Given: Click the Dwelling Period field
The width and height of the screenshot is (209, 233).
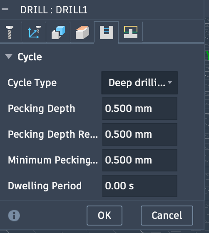Looking at the screenshot, I should coord(140,186).
